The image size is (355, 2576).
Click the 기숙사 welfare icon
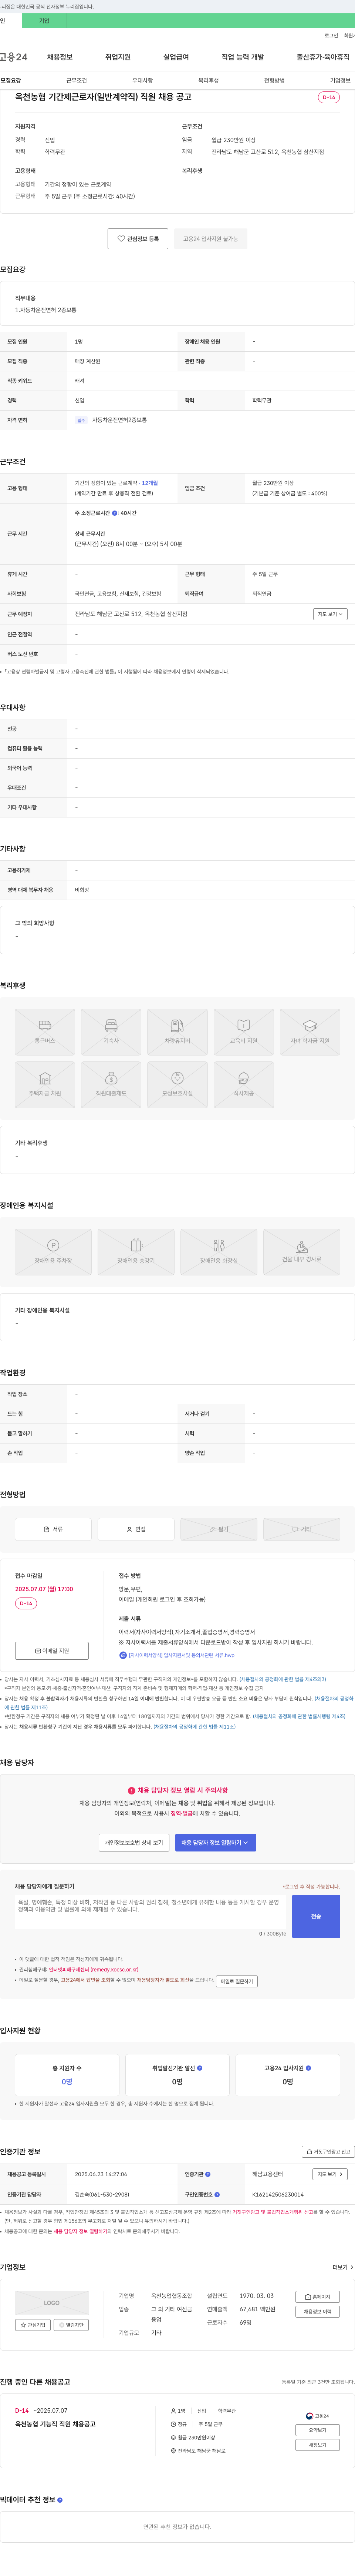pos(111,1032)
